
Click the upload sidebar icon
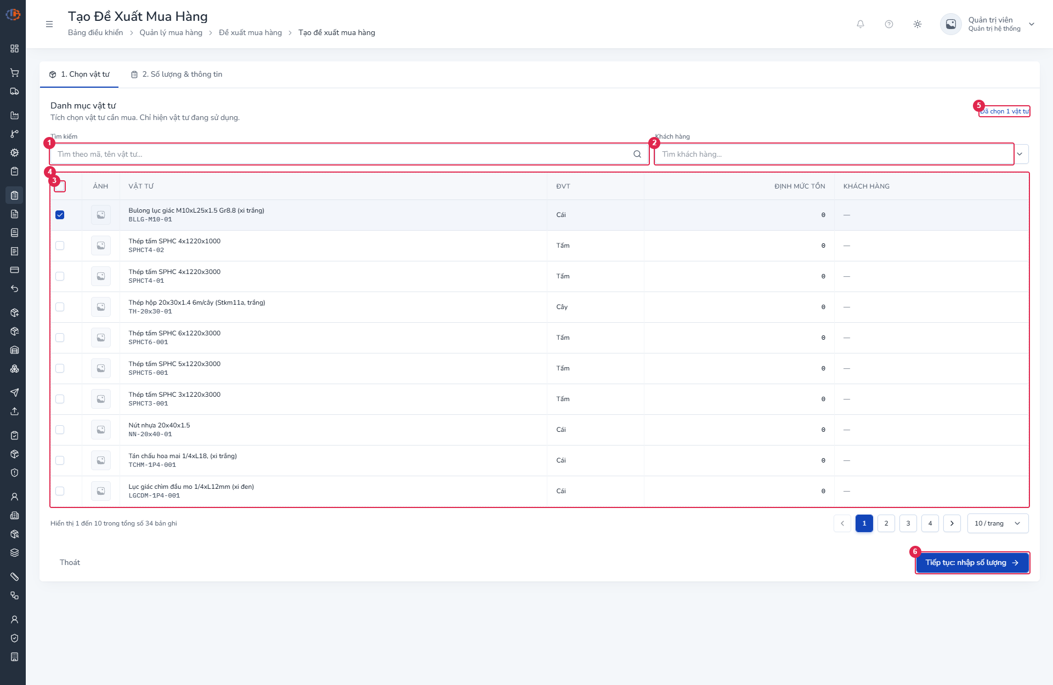coord(15,411)
